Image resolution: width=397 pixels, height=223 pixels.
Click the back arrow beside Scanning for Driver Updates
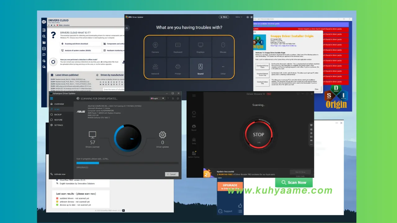click(78, 98)
